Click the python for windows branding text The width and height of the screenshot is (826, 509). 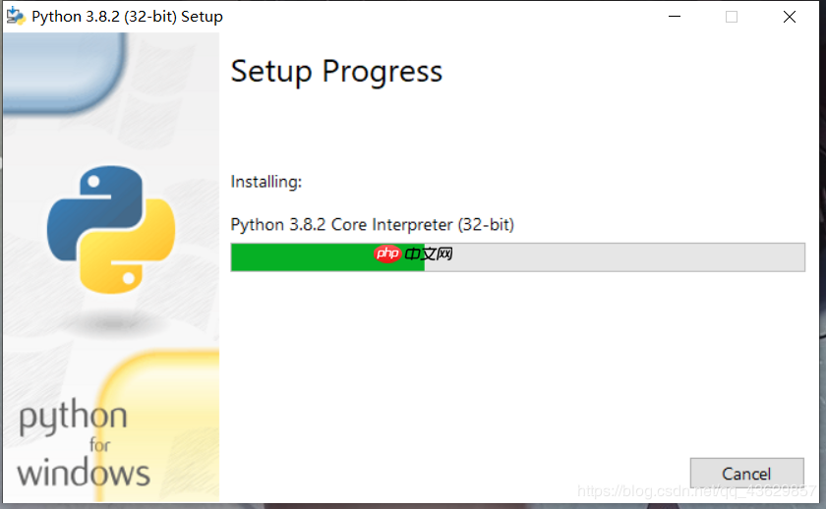tap(84, 443)
